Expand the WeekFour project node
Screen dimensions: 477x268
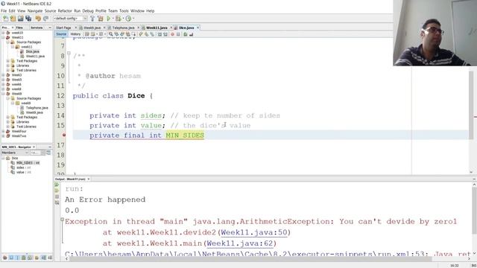(x=3, y=131)
